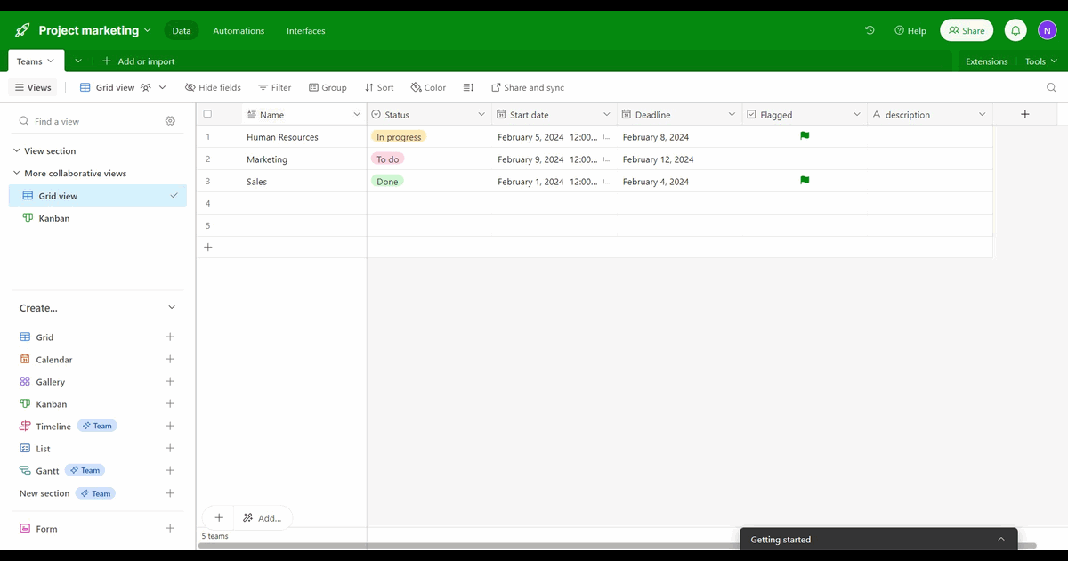Toggle Views sidebar button
This screenshot has height=561, width=1068.
[x=33, y=87]
